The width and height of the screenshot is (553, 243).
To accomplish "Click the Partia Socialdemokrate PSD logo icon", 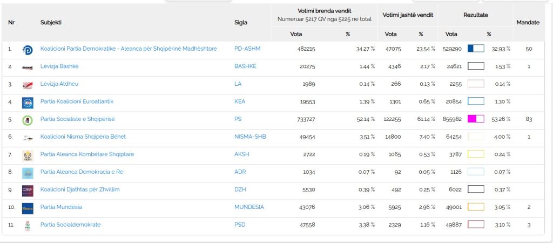I will click(x=28, y=226).
